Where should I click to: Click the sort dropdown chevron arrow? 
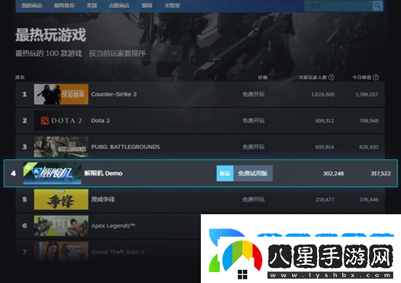[x=175, y=53]
